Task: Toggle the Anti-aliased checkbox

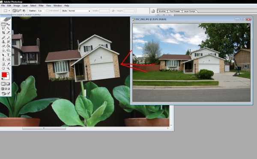Action: point(48,11)
